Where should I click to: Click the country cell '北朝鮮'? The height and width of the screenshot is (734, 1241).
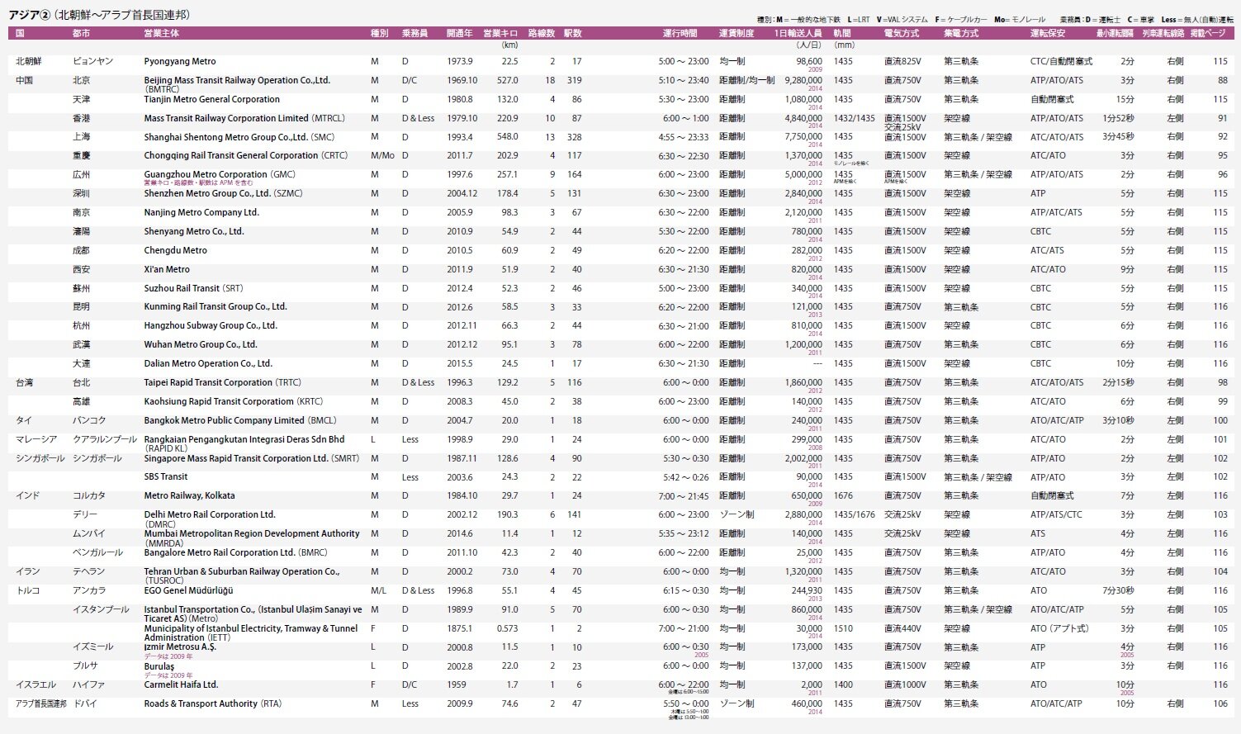pyautogui.click(x=29, y=62)
